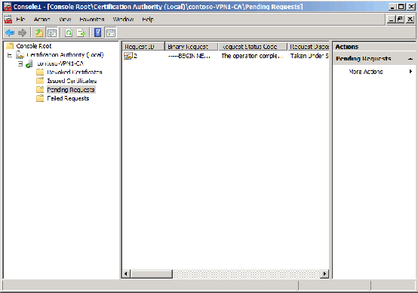Toggle Show/Hide Console Tree toolbar icon
The height and width of the screenshot is (293, 418).
click(52, 32)
